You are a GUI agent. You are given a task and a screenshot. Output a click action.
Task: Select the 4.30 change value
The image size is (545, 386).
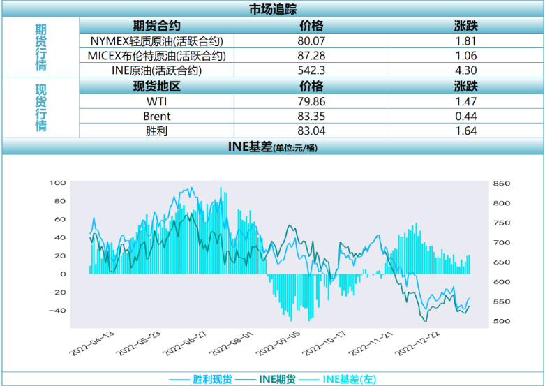tap(465, 70)
